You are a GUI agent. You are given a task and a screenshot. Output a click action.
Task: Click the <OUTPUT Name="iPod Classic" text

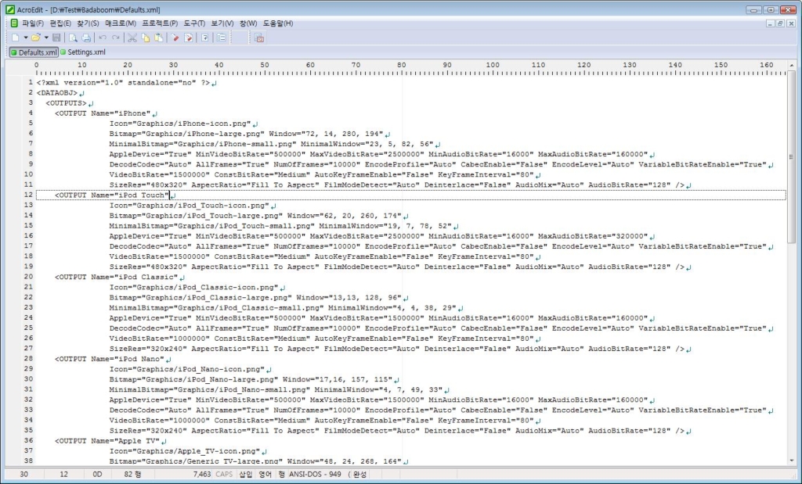pos(117,278)
